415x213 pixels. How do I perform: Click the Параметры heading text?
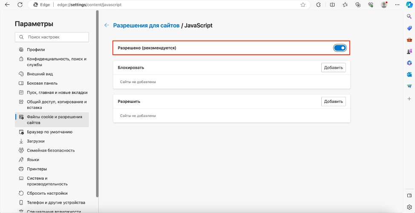pyautogui.click(x=34, y=23)
